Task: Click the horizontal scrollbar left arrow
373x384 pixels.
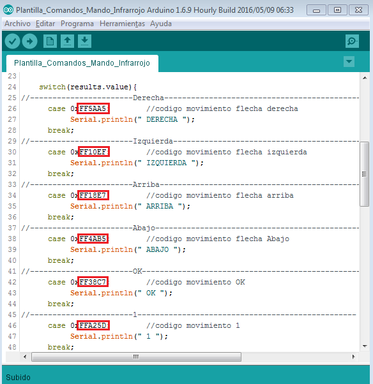Action: pyautogui.click(x=25, y=357)
